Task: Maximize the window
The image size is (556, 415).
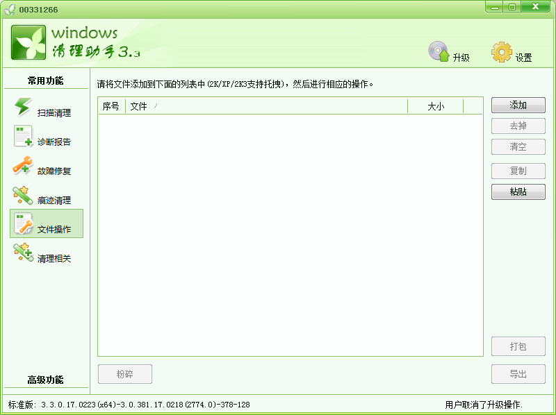Action: (512, 7)
